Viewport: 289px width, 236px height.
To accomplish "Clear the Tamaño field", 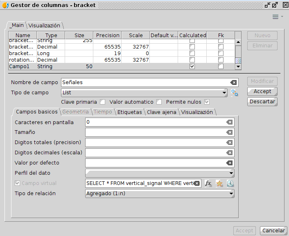I will [x=230, y=132].
